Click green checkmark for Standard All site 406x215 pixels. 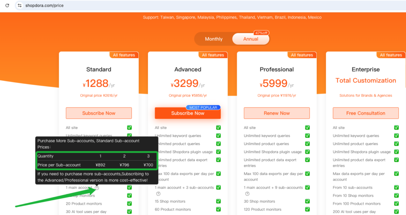[x=129, y=128]
